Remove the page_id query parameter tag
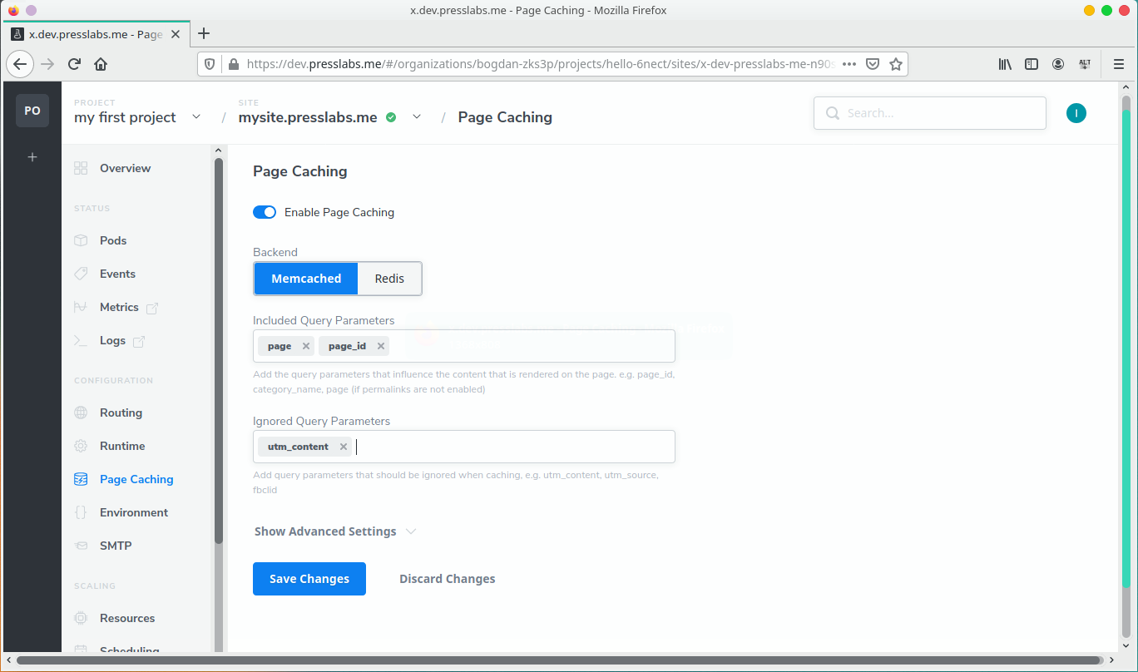Image resolution: width=1138 pixels, height=672 pixels. point(381,346)
